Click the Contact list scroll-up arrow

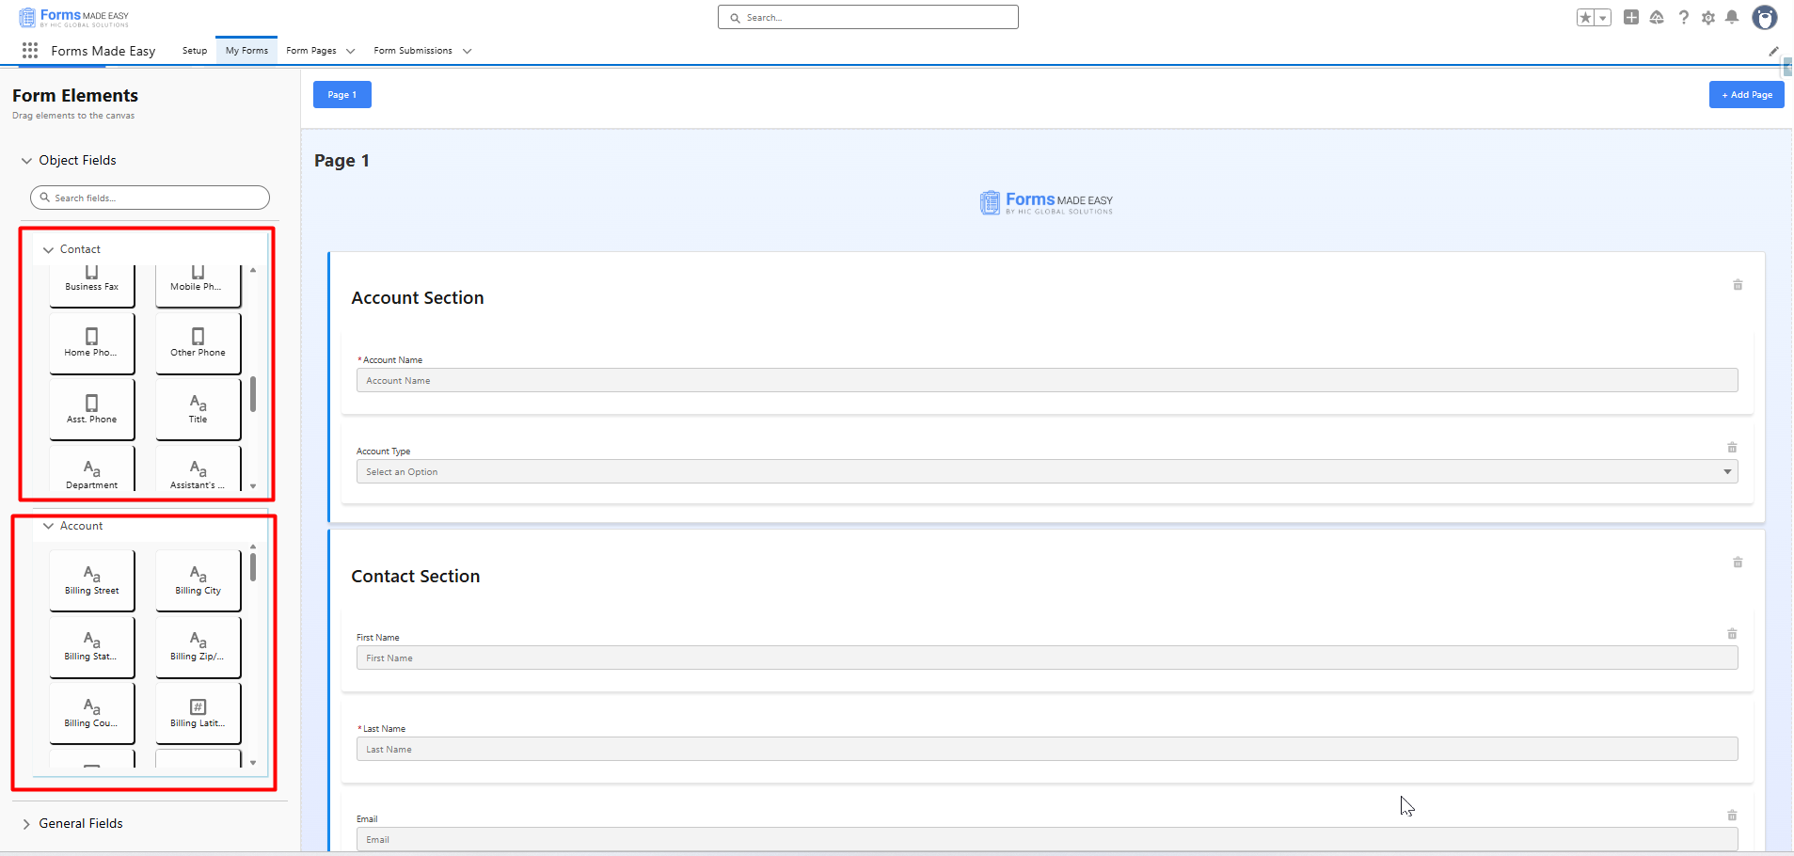click(253, 271)
